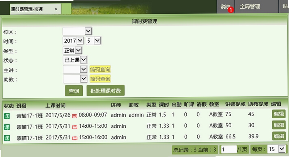Edit the 14:00-15:00 lesson record
This screenshot has height=157, width=289.
pos(279,125)
